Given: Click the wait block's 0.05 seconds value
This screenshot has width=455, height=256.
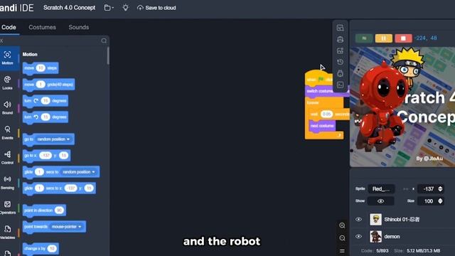Looking at the screenshot, I should [x=327, y=114].
